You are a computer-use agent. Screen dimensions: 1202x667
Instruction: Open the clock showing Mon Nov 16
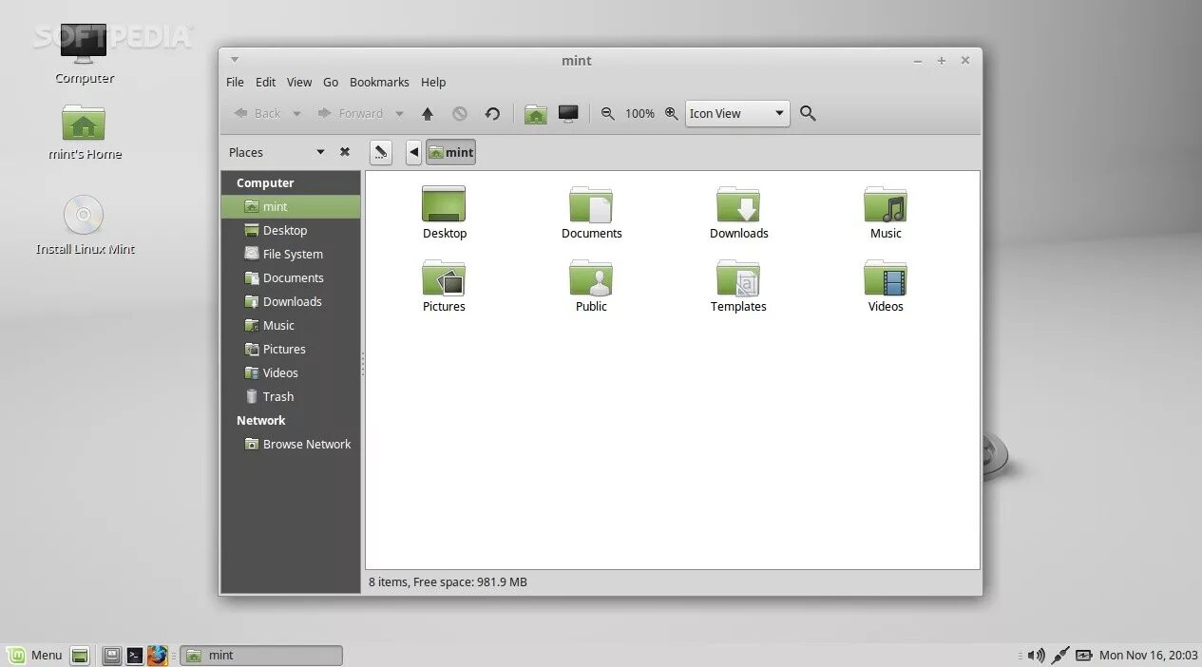point(1148,656)
